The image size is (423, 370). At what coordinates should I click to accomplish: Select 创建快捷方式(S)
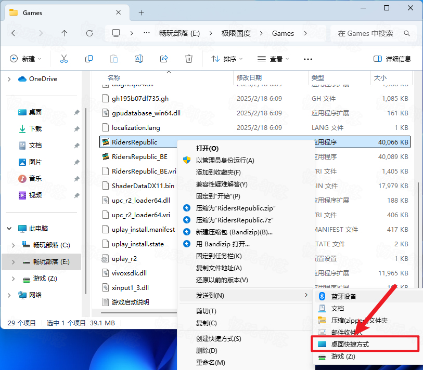tap(219, 338)
